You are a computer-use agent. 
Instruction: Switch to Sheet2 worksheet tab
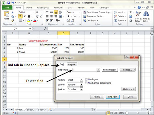[31, 109]
